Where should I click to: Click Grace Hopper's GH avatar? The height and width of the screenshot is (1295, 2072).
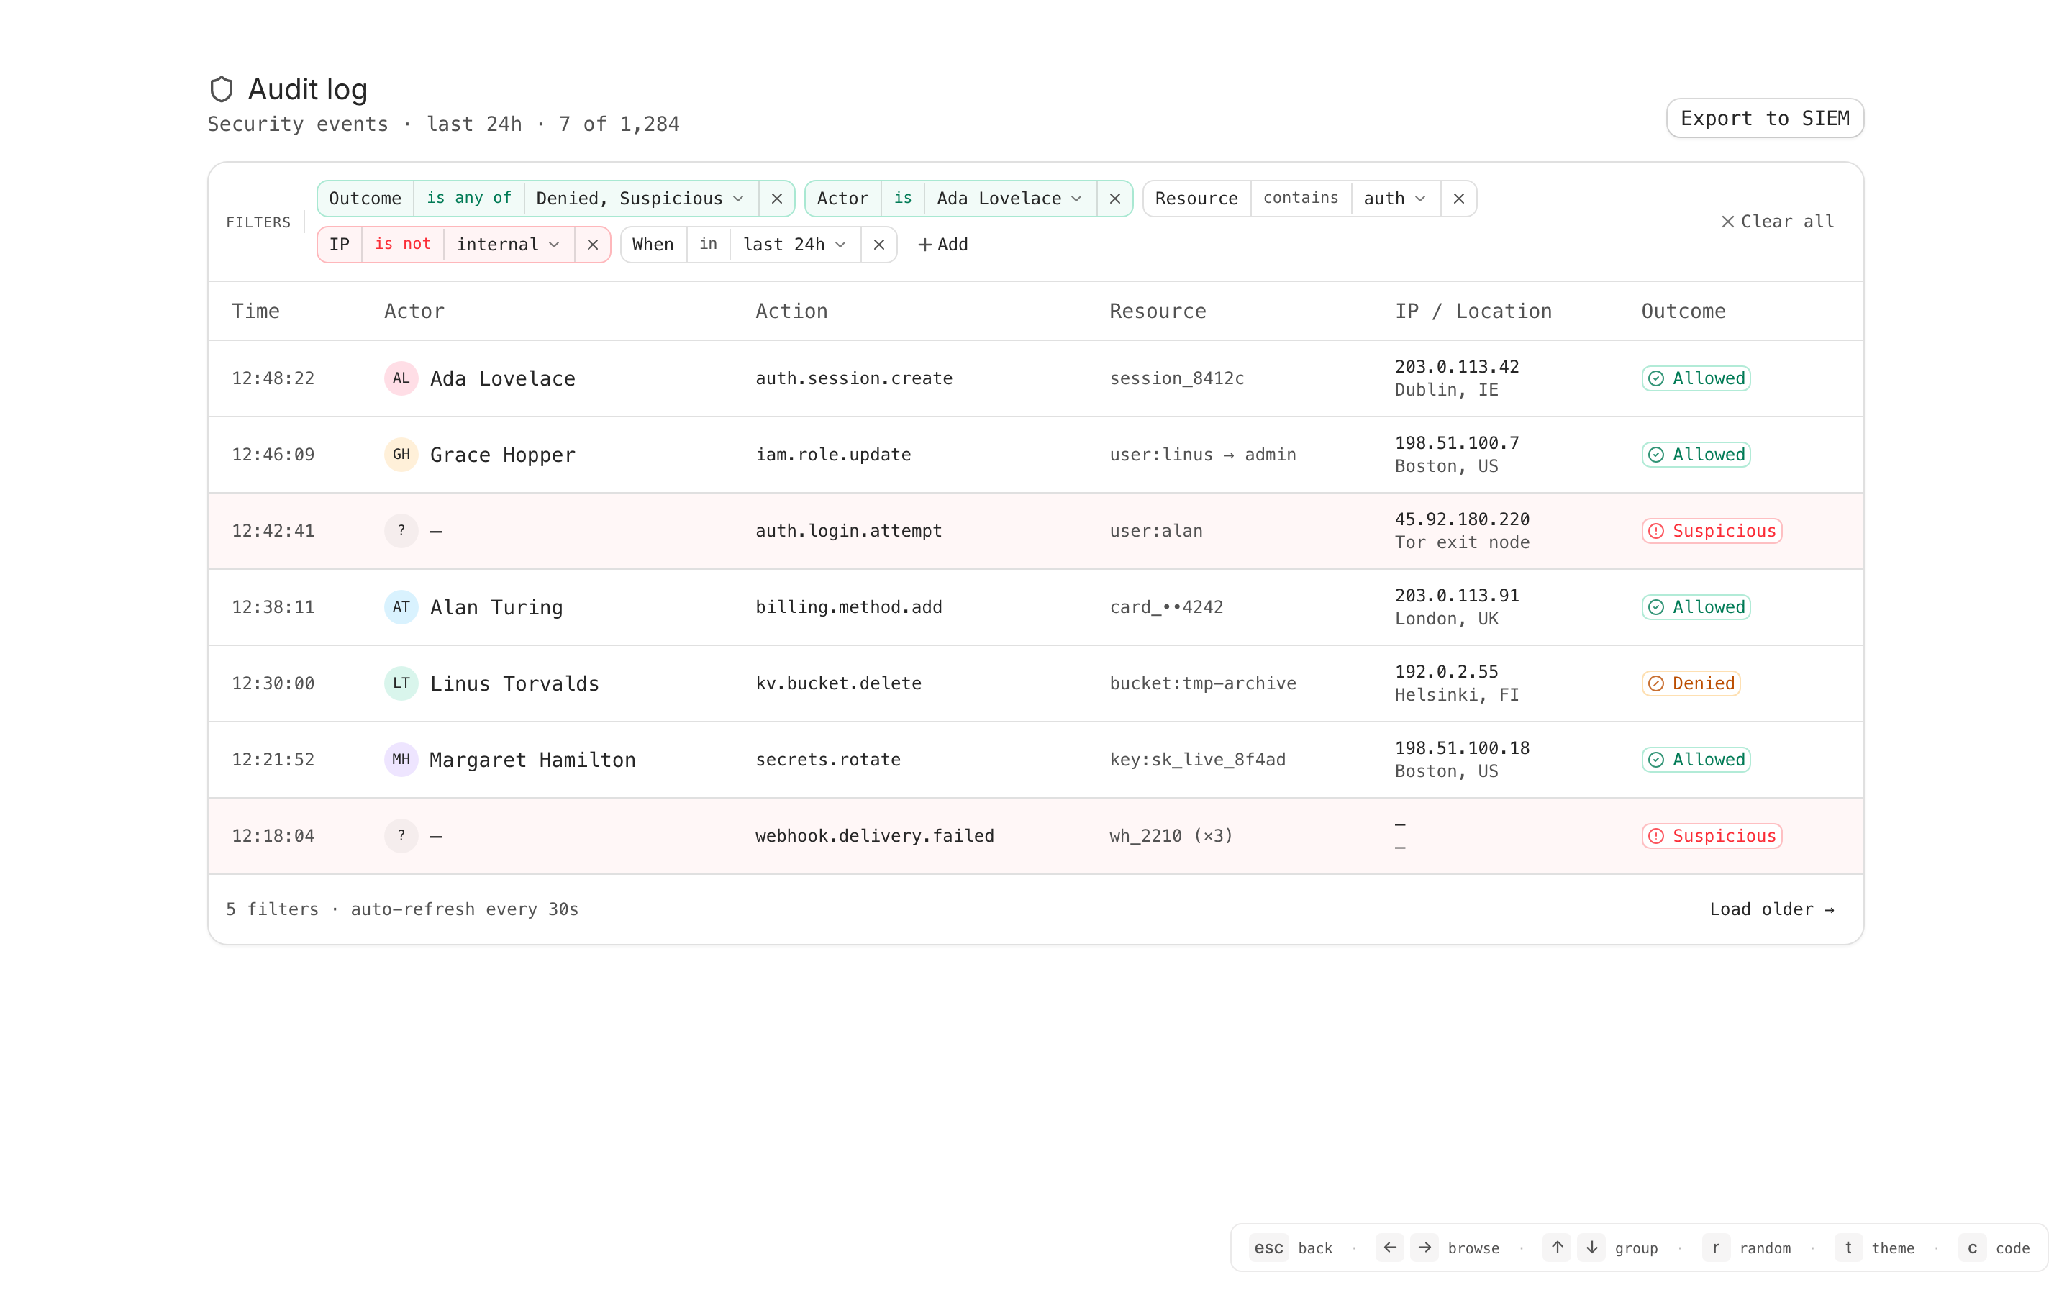pos(401,455)
